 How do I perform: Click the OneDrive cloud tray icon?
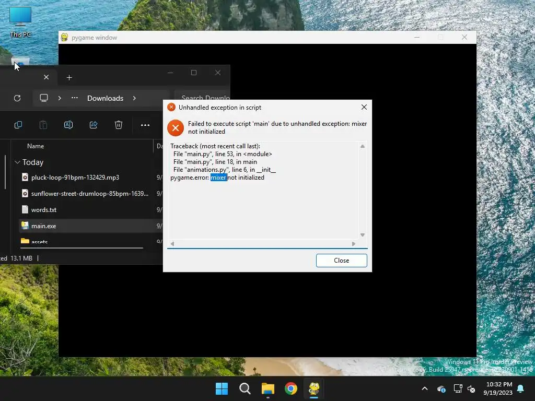click(441, 388)
